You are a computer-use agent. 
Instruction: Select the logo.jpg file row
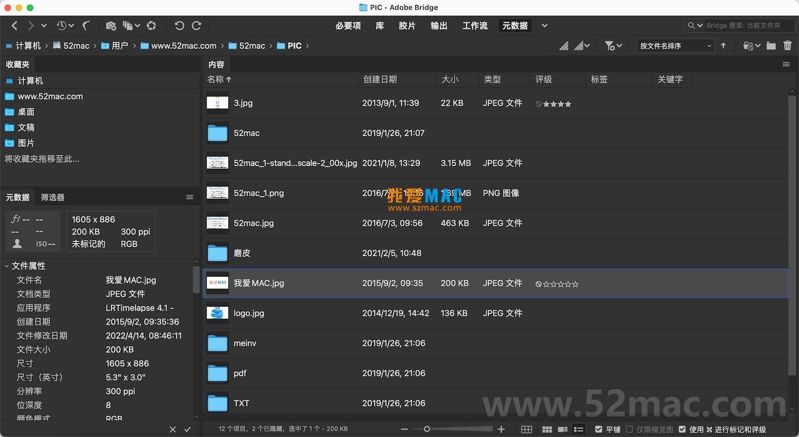tap(496, 313)
